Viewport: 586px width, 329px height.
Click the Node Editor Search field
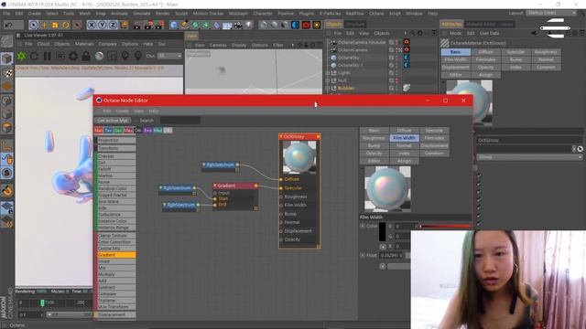point(180,120)
